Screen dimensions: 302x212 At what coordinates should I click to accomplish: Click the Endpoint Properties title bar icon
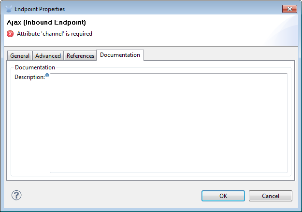coord(9,9)
